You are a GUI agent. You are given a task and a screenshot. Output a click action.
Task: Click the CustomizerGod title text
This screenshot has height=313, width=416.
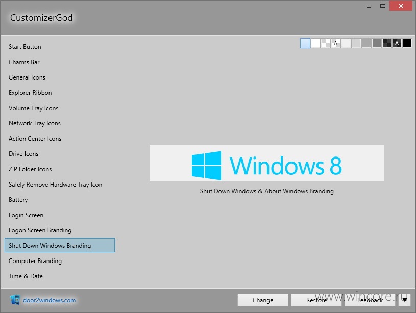coord(41,18)
